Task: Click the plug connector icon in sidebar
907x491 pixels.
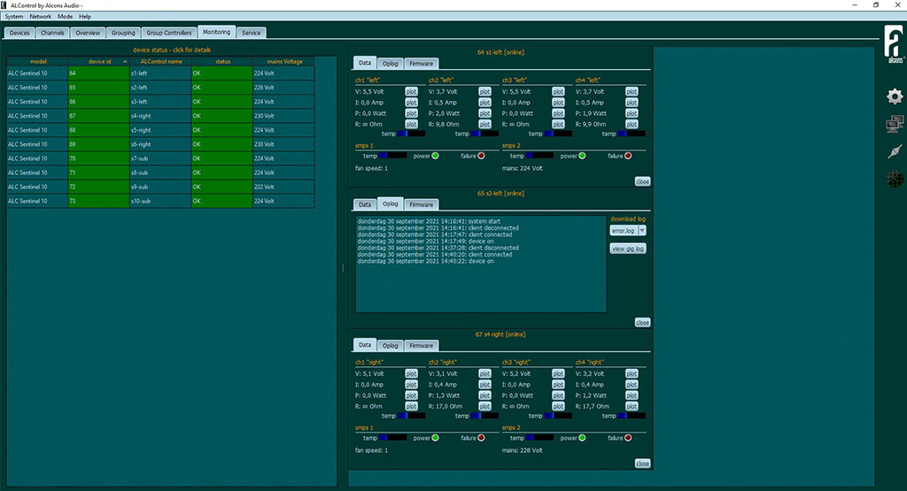Action: (x=895, y=151)
